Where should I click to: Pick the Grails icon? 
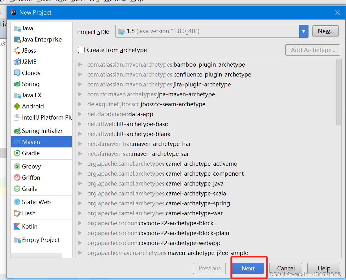pyautogui.click(x=17, y=189)
